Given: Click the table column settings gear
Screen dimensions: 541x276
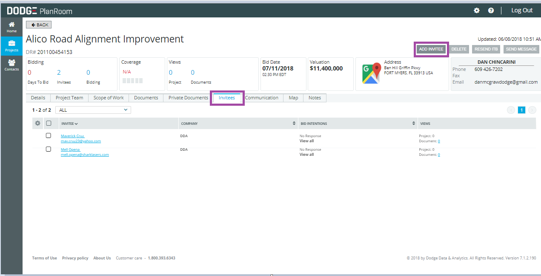Looking at the screenshot, I should (37, 123).
